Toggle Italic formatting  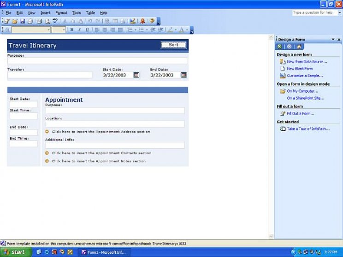point(79,30)
